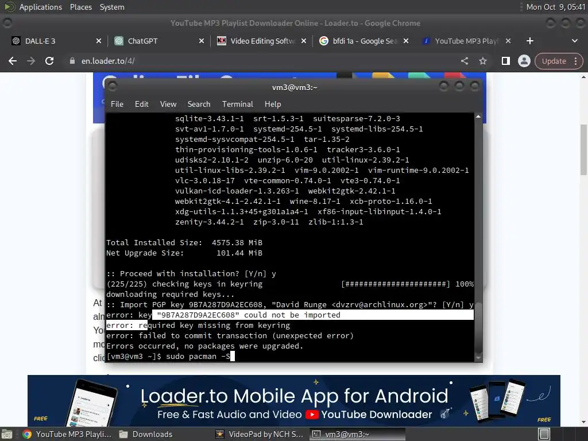Image resolution: width=588 pixels, height=441 pixels.
Task: Click the workspace switcher icon
Action: (x=544, y=434)
